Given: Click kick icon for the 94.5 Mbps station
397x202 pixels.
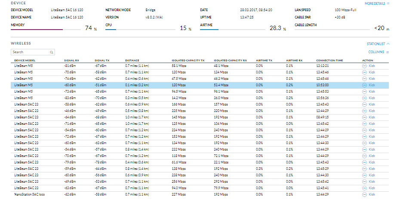Looking at the screenshot, I should pyautogui.click(x=364, y=91).
